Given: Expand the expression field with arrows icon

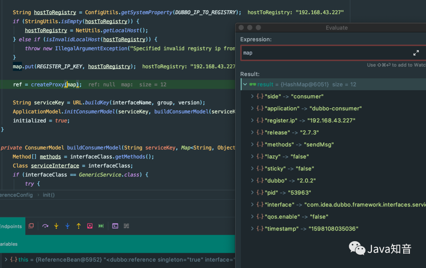Looking at the screenshot, I should point(416,53).
